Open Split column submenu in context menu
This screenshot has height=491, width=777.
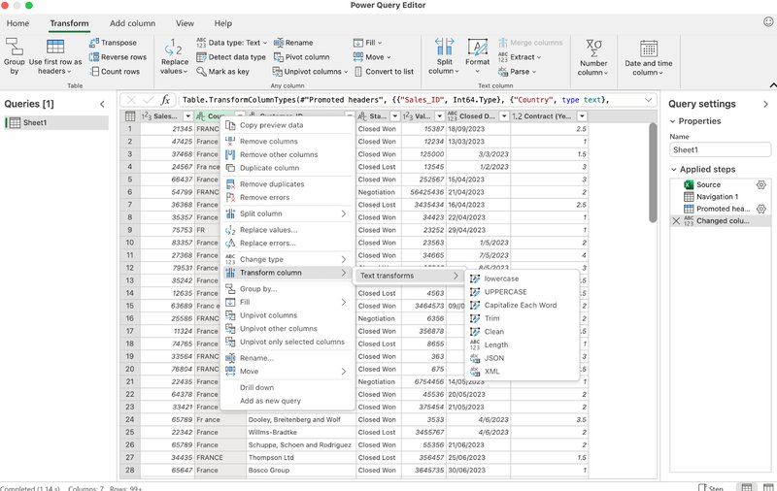click(287, 213)
